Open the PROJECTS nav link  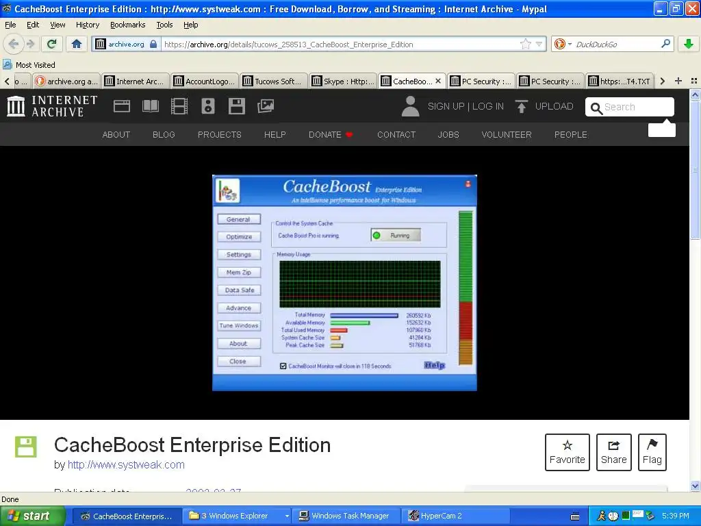point(220,135)
